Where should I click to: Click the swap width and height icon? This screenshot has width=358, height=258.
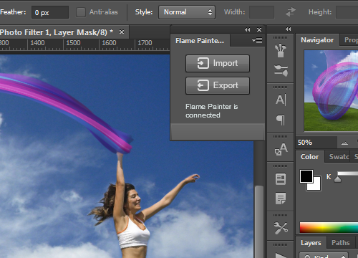(x=291, y=12)
